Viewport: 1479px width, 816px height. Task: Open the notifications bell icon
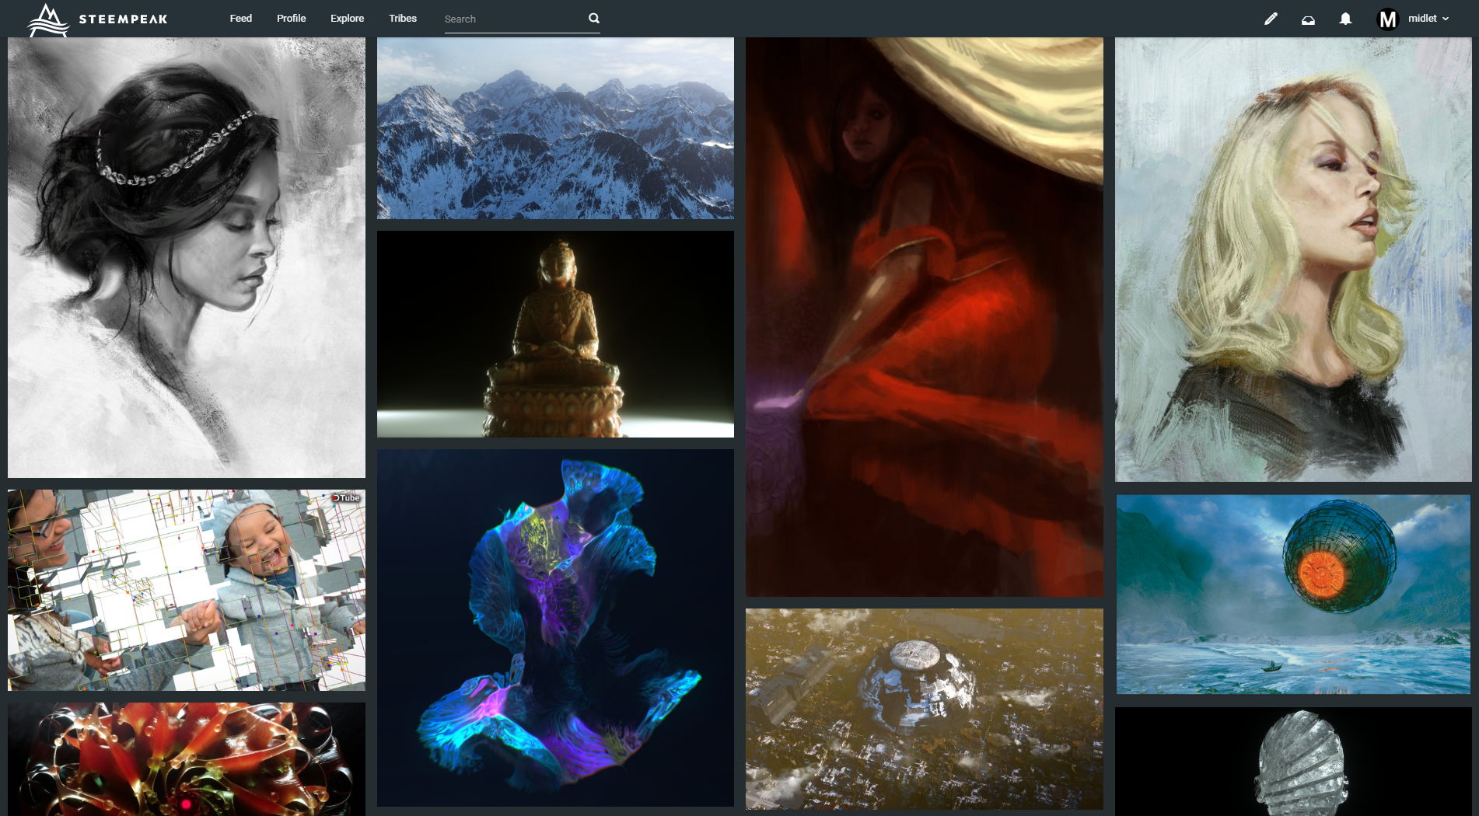pyautogui.click(x=1345, y=19)
